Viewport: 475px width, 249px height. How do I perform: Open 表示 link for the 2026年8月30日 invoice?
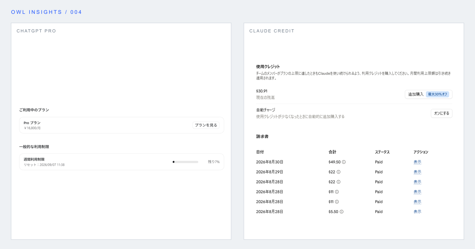(x=417, y=162)
